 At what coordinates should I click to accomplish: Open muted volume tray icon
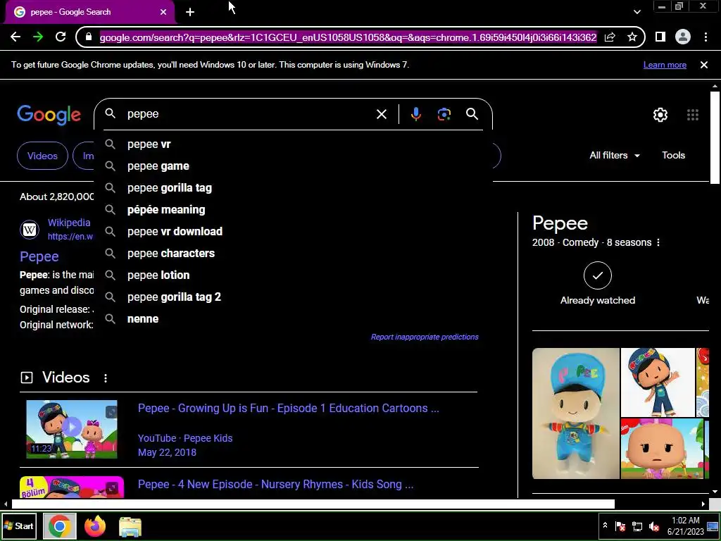tap(654, 526)
